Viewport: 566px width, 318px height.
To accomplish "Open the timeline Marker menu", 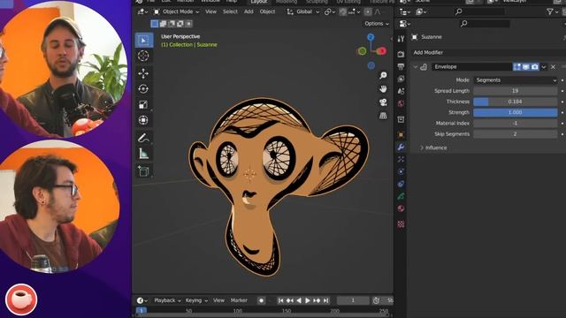I will tap(239, 300).
